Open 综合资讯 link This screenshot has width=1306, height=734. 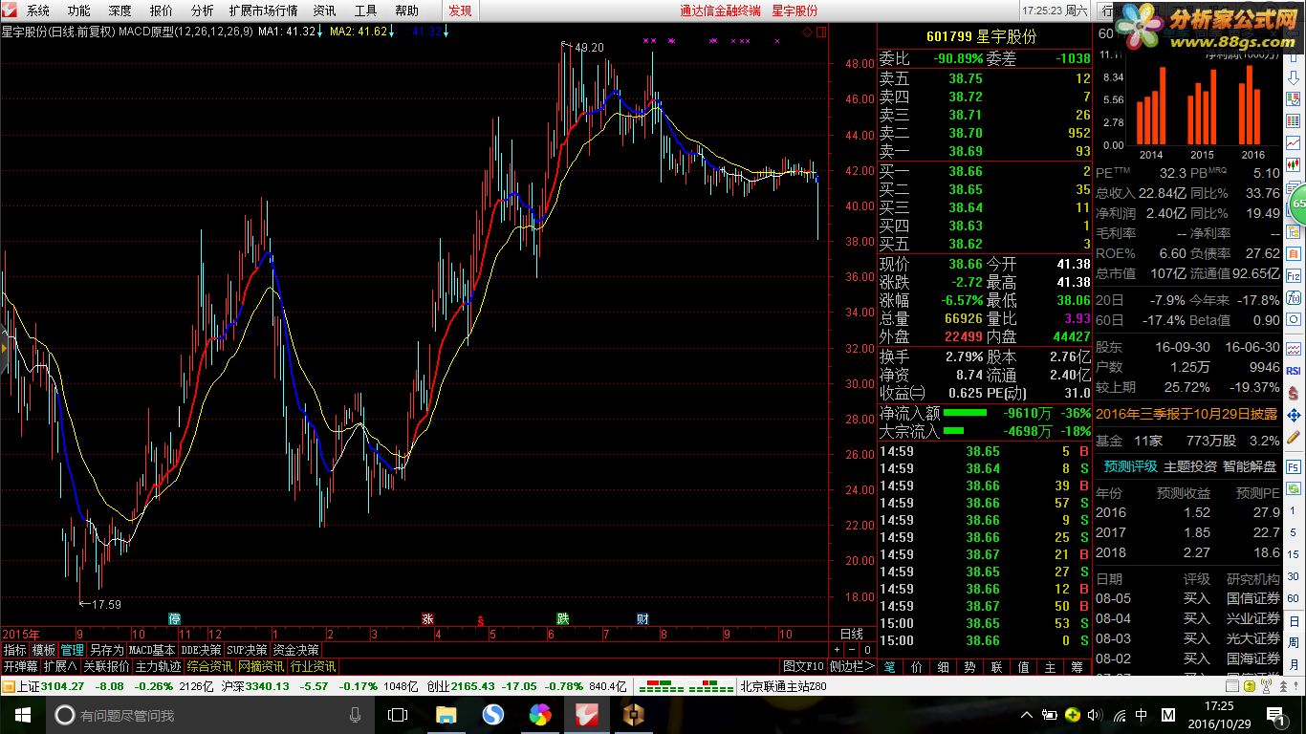pyautogui.click(x=210, y=667)
